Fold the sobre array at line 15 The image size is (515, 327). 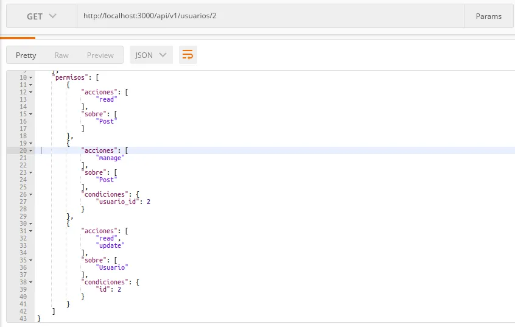[30, 114]
